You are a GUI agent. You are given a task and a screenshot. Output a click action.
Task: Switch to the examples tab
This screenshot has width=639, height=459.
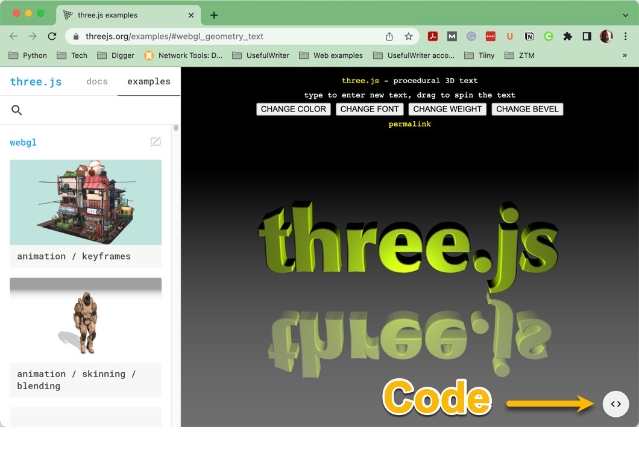pos(149,81)
